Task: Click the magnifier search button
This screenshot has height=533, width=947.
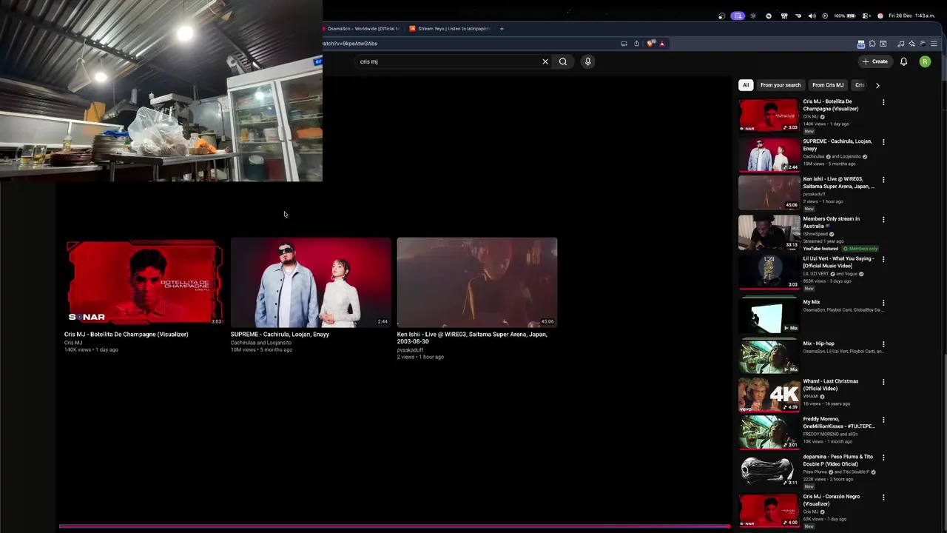Action: pos(563,61)
